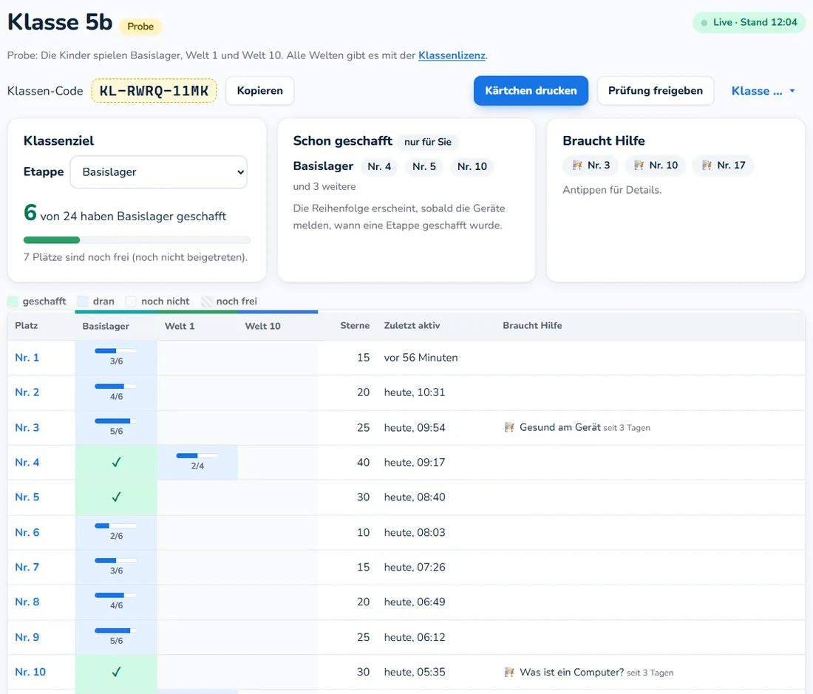The image size is (813, 694).
Task: Copy the class code with Kopieren
Action: pyautogui.click(x=259, y=91)
